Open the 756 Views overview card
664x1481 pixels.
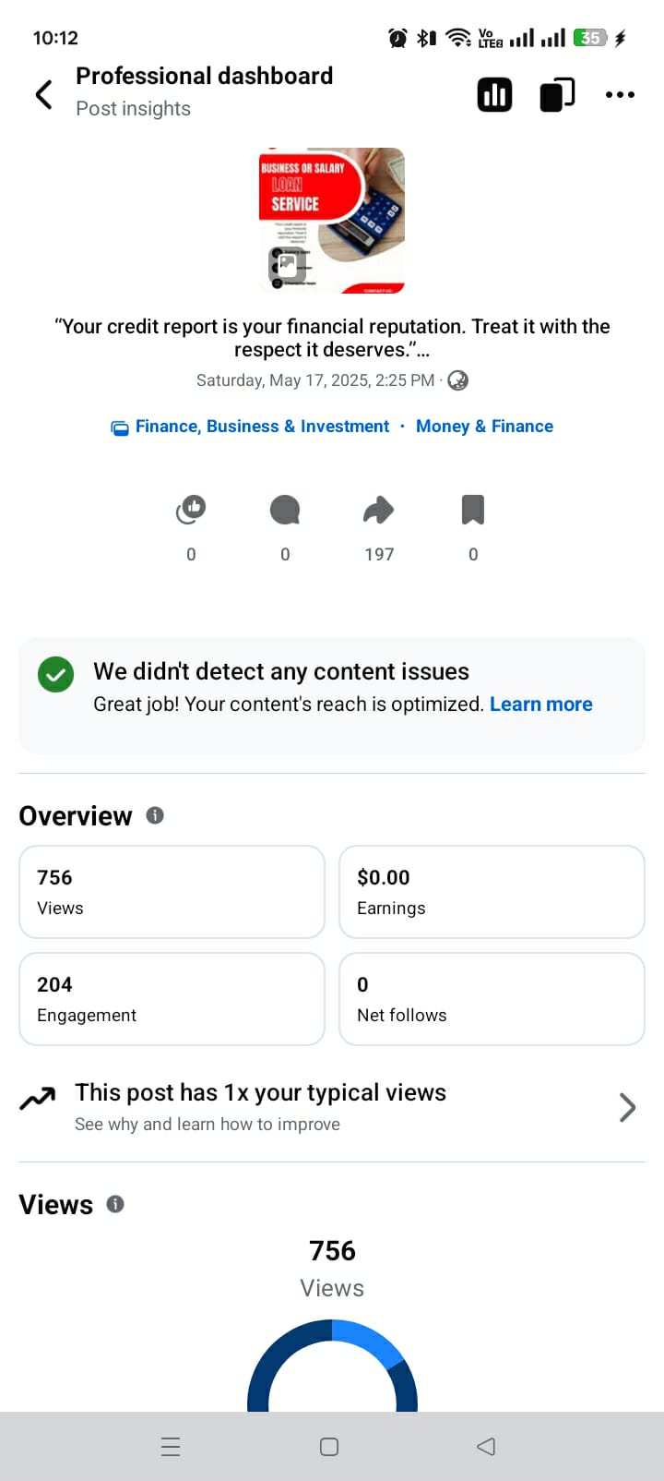coord(172,892)
